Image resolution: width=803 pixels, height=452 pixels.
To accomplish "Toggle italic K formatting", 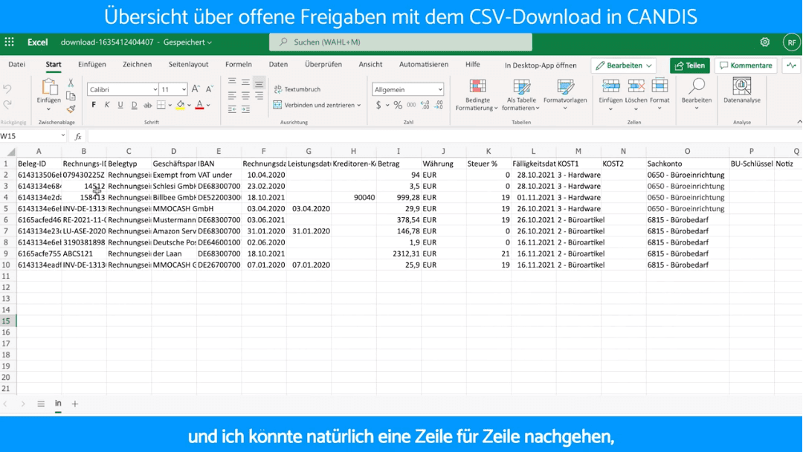I will click(x=107, y=105).
